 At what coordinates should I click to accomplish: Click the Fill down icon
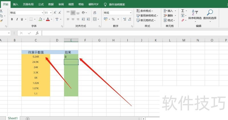pos(183,15)
